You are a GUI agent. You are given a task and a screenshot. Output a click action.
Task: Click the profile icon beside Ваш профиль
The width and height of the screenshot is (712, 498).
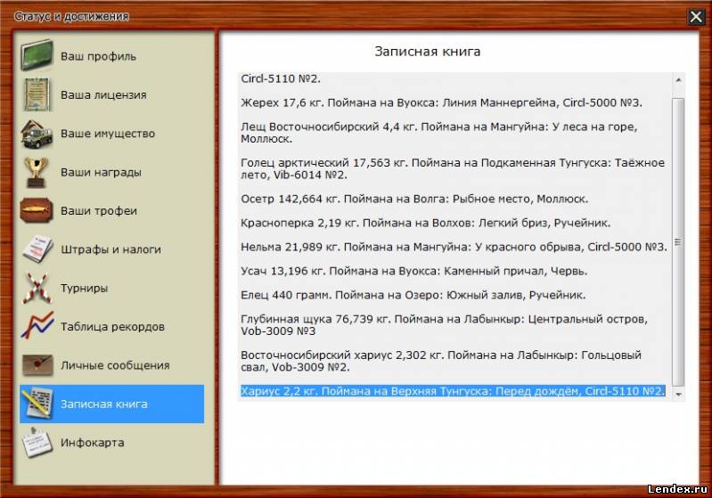point(38,56)
